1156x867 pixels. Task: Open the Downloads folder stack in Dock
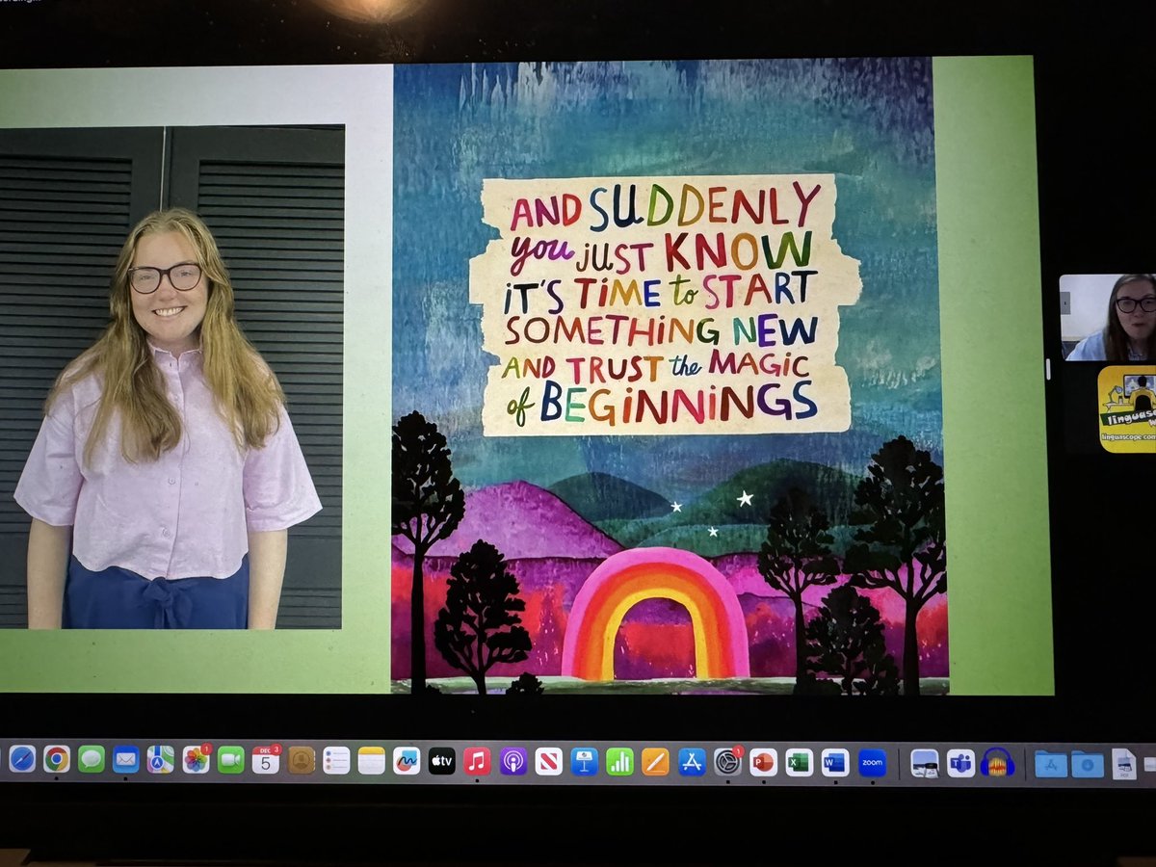1088,763
